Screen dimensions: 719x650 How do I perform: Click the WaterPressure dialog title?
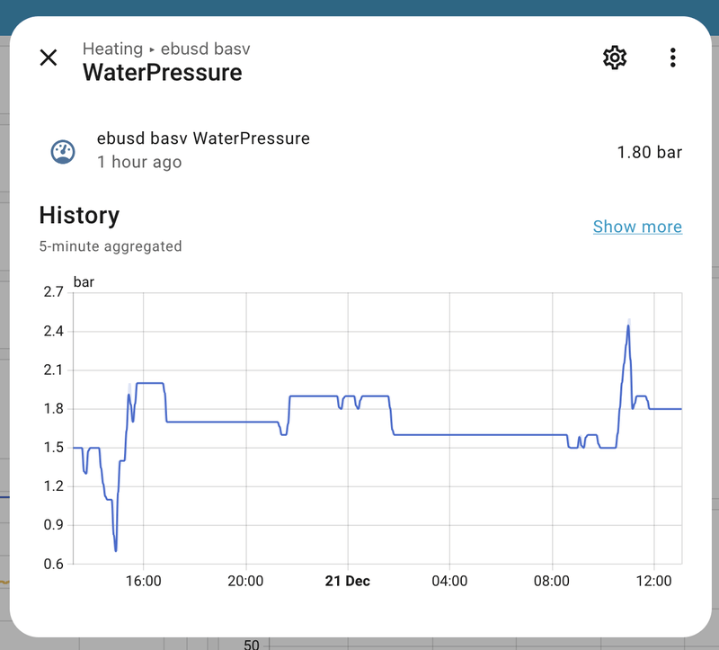click(163, 73)
